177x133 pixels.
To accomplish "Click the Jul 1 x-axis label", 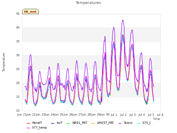I will pyautogui.click(x=114, y=115).
